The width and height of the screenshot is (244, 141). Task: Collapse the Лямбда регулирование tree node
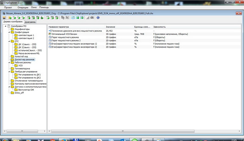(x=8, y=72)
